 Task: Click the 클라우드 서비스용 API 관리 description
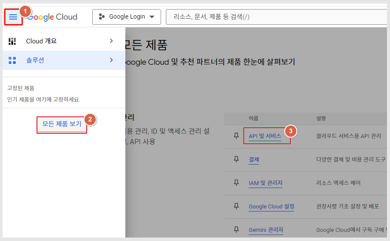pos(349,136)
